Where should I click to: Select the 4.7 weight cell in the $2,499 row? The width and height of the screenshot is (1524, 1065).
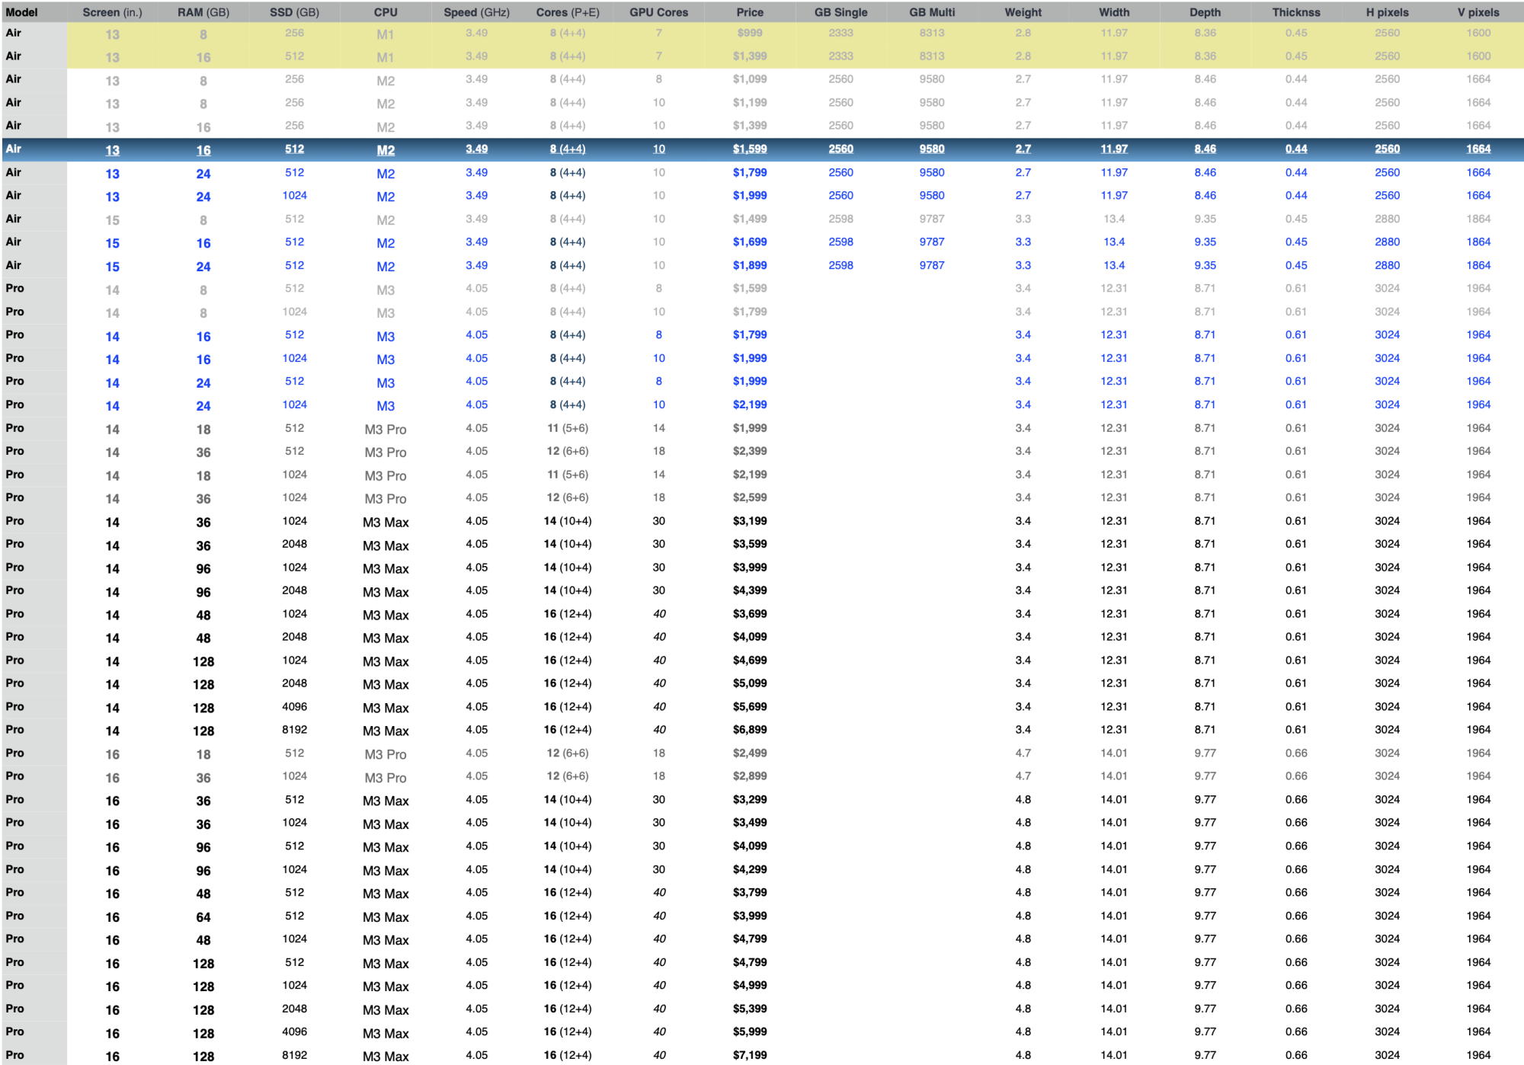pyautogui.click(x=1023, y=753)
